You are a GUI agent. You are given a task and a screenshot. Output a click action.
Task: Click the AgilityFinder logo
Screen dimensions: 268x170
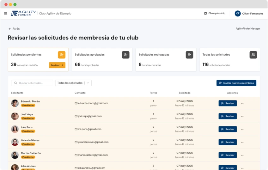[23, 13]
